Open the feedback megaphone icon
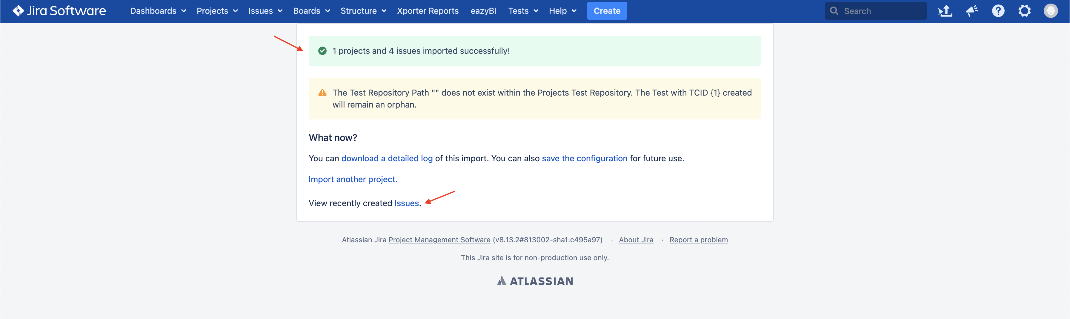This screenshot has width=1070, height=319. [971, 11]
